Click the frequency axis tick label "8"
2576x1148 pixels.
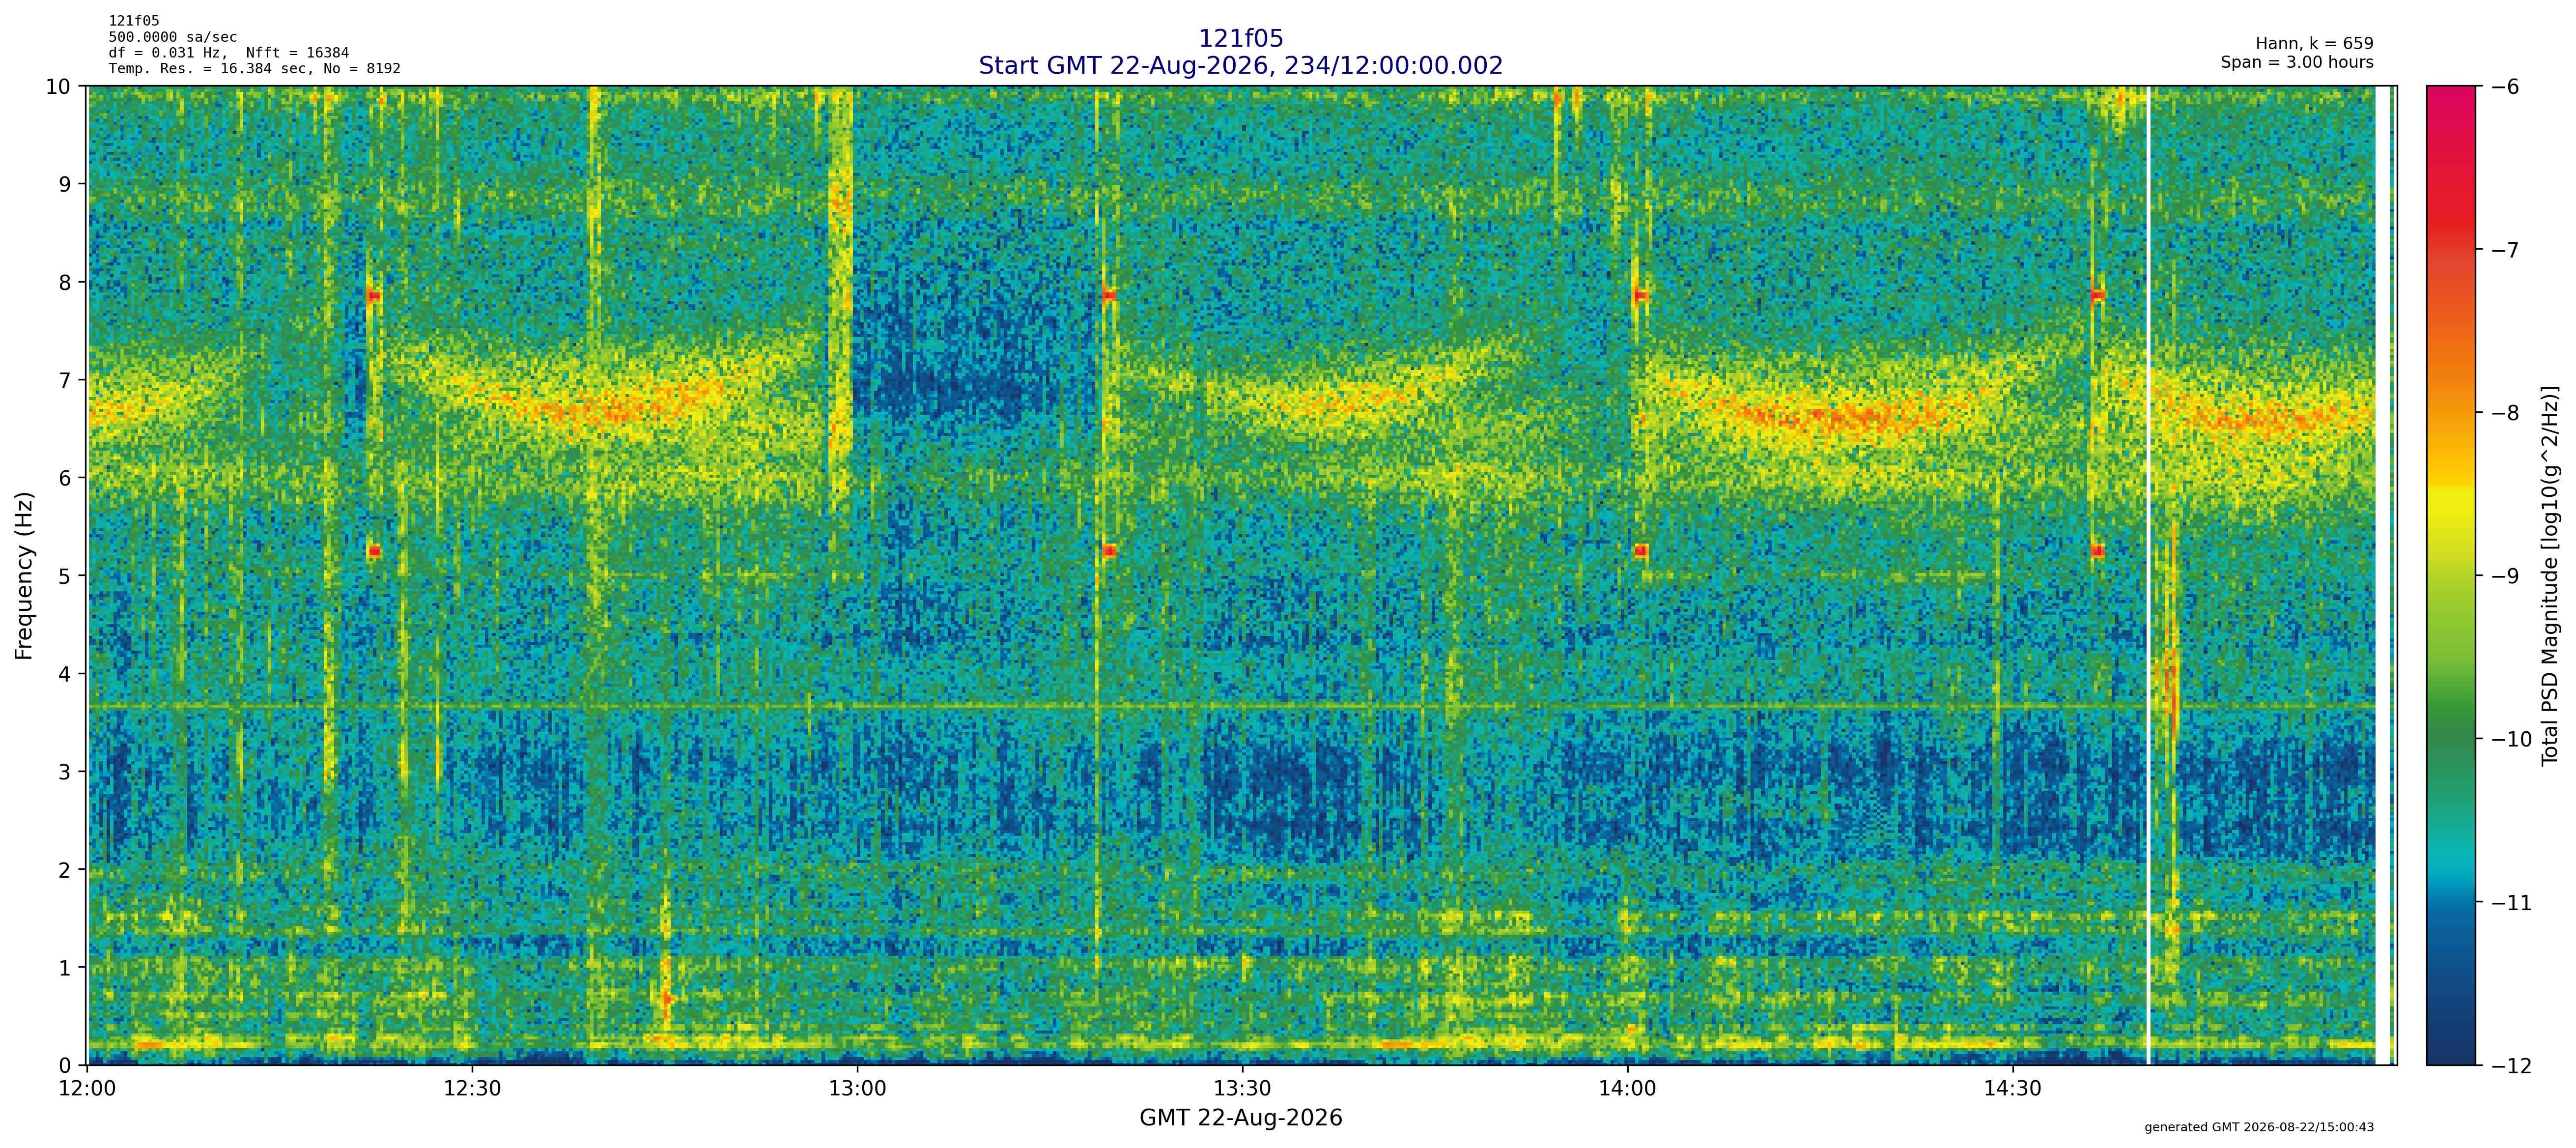point(65,283)
